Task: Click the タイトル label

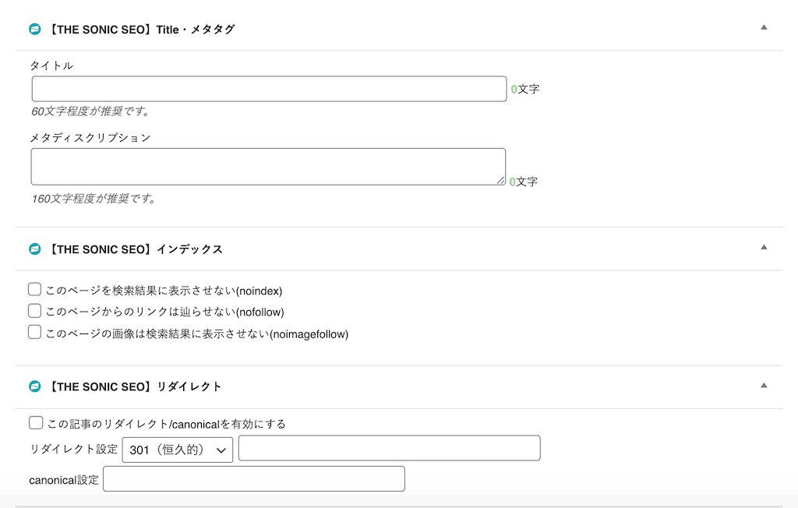Action: (x=51, y=65)
